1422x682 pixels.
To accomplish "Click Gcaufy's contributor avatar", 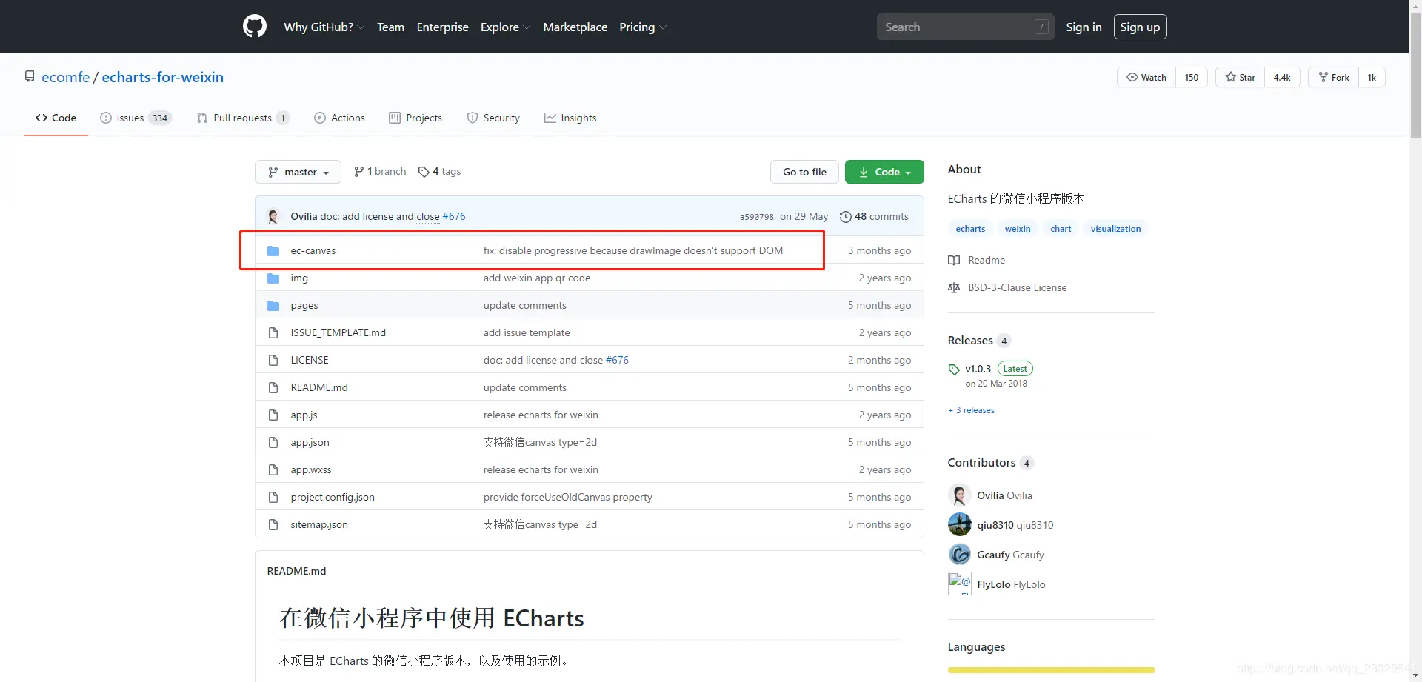I will coord(960,555).
